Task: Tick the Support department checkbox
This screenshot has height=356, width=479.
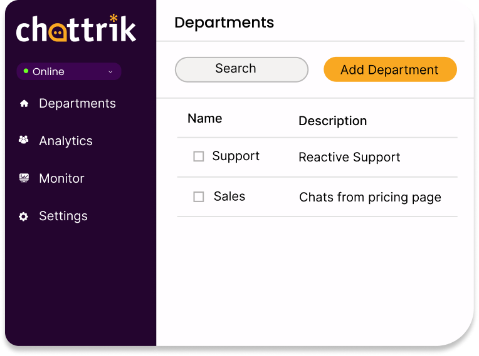Action: click(x=199, y=156)
